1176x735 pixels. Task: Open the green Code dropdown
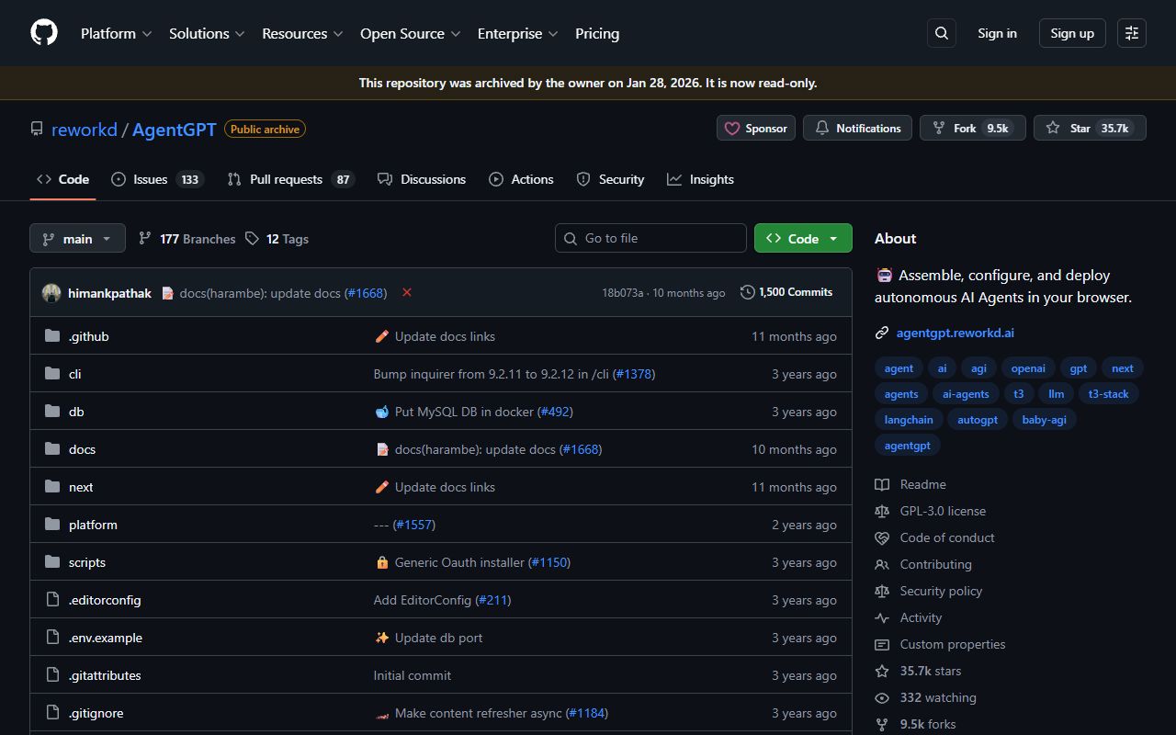point(801,238)
